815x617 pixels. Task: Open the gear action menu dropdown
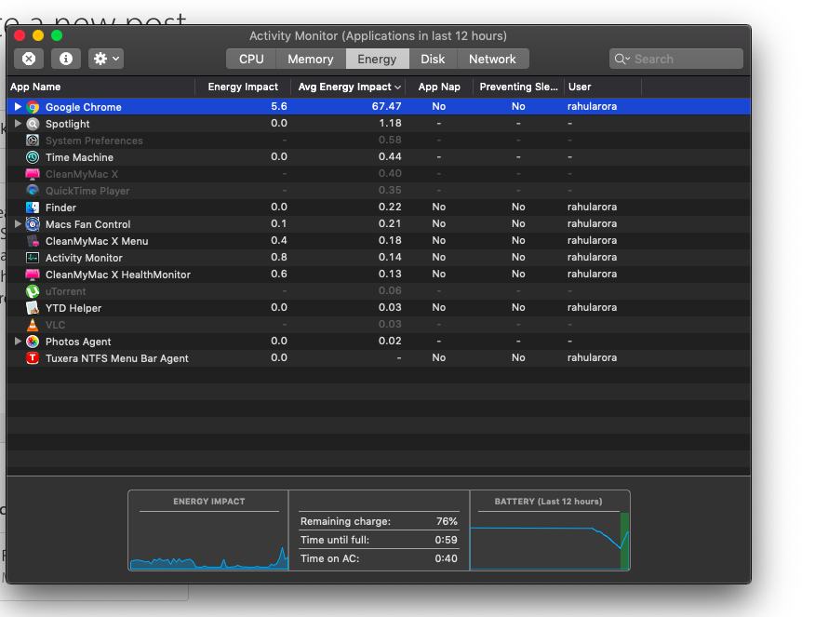pos(105,59)
